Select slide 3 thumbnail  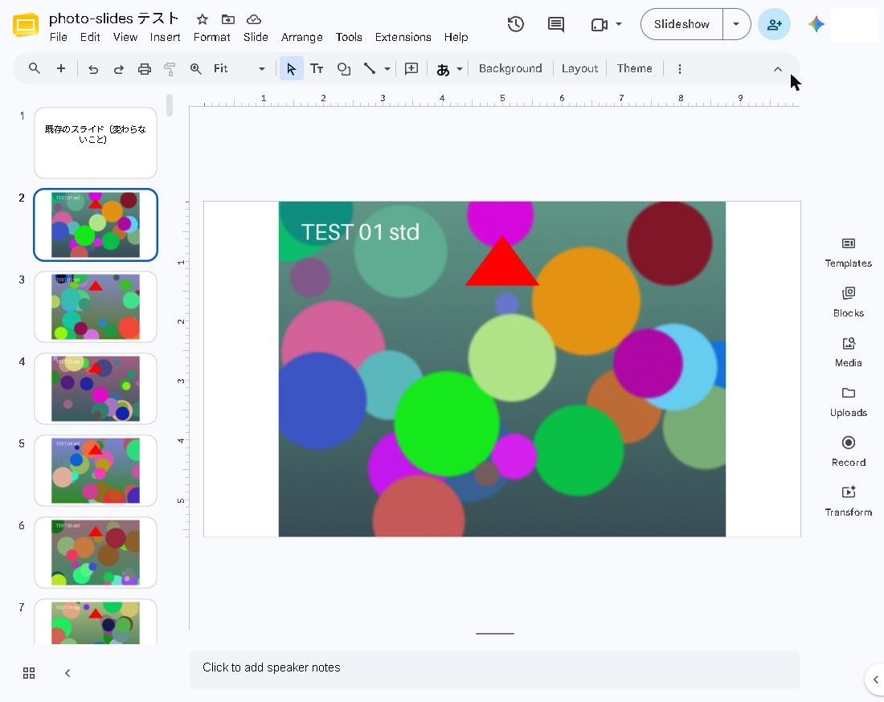point(96,307)
